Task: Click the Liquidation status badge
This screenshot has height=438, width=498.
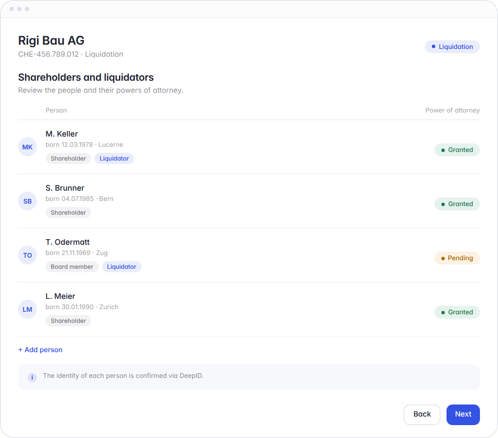Action: (x=452, y=47)
